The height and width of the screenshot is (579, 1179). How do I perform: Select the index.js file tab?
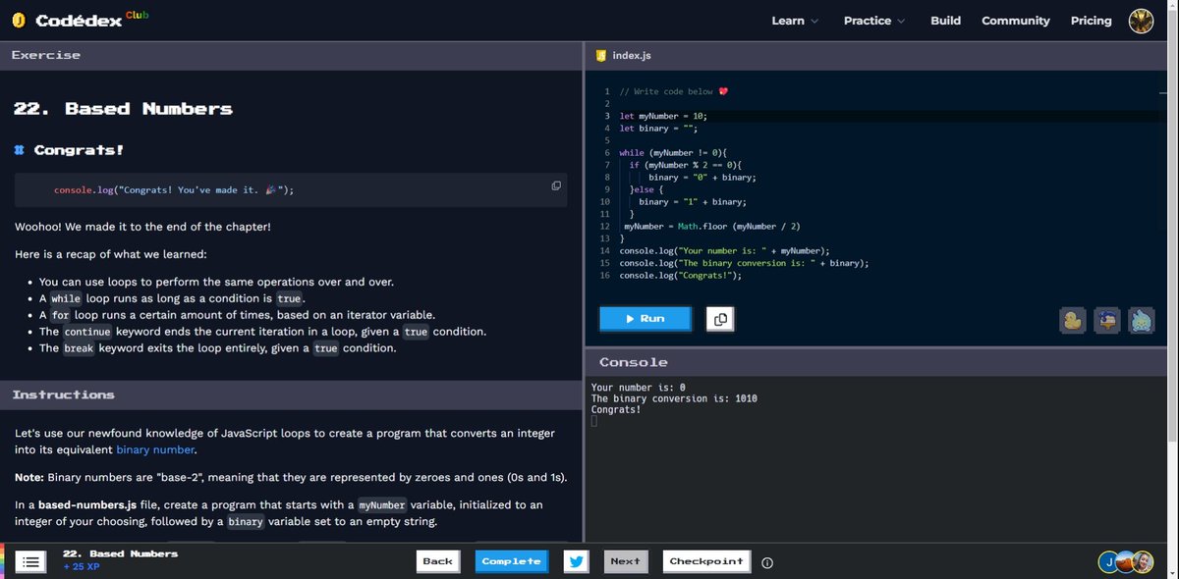pos(622,56)
